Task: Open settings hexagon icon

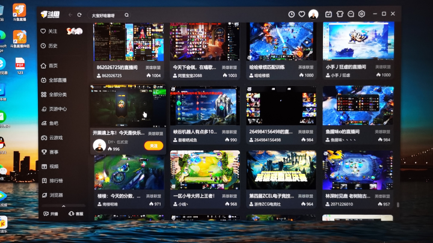Action: click(x=361, y=14)
